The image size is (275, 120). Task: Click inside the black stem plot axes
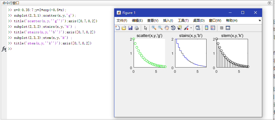point(232,53)
